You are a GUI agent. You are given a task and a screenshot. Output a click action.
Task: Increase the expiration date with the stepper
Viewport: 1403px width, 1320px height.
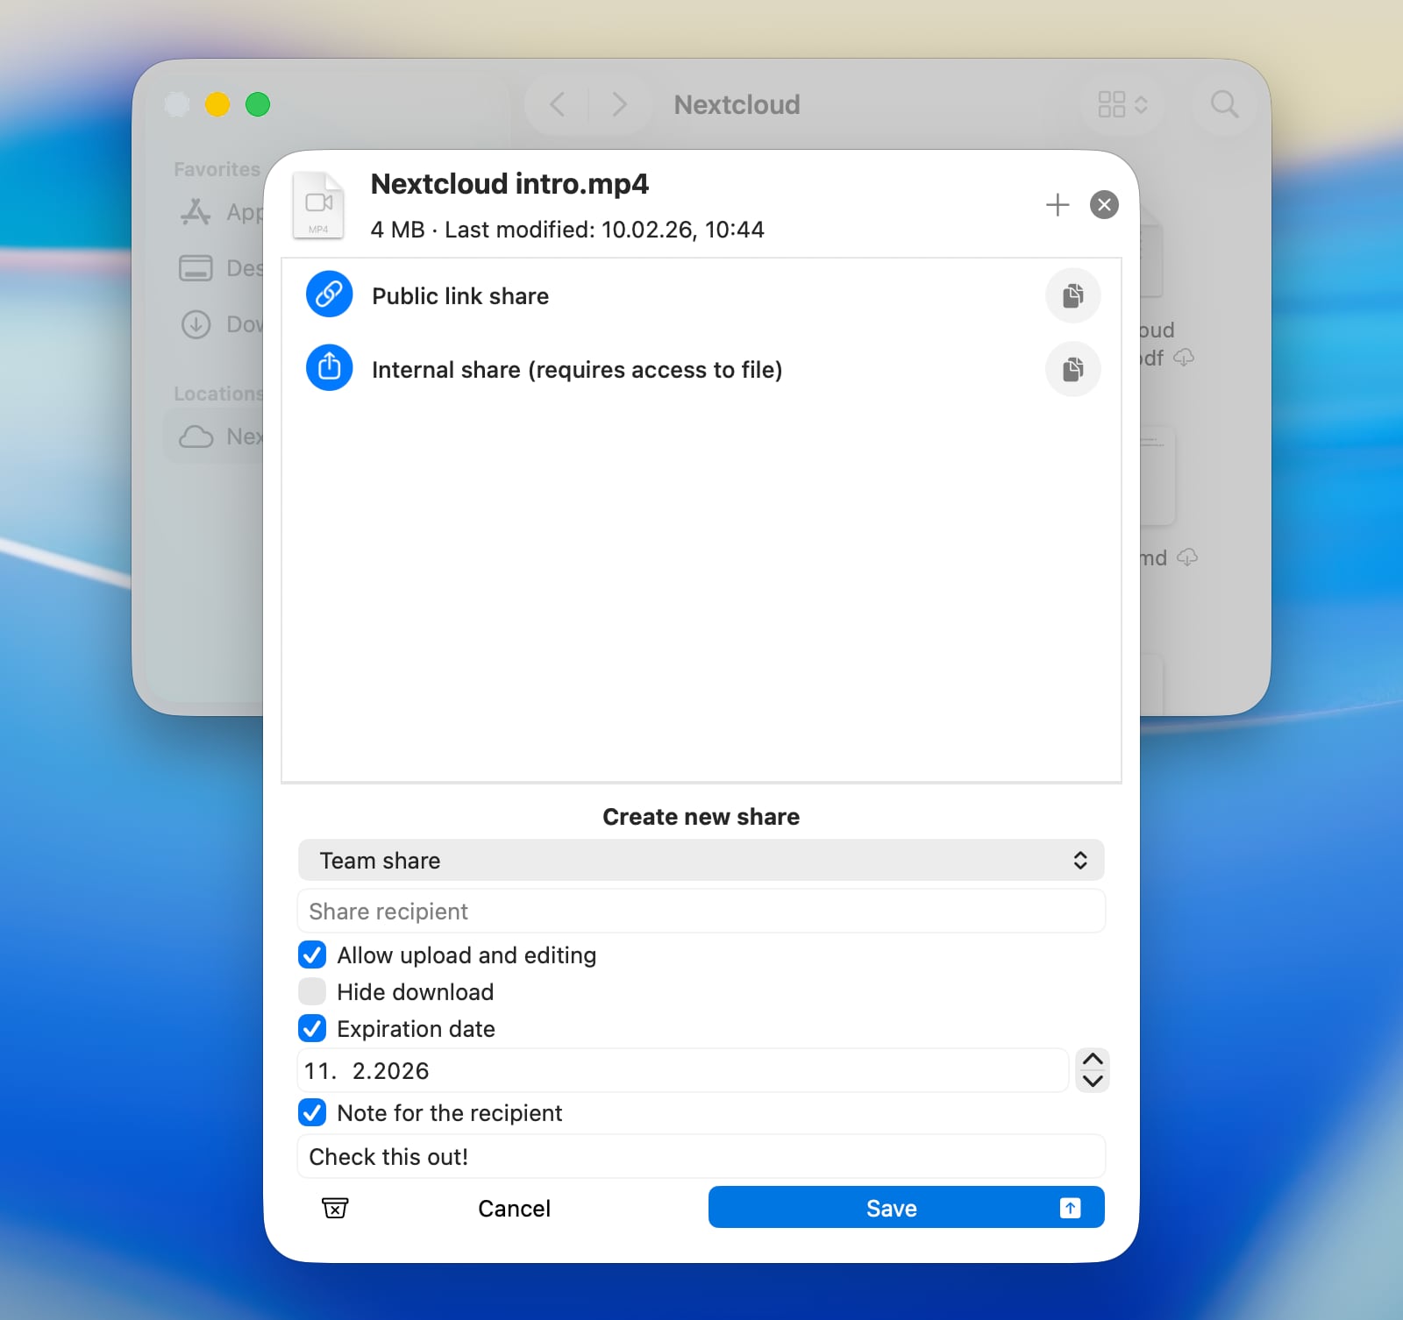(x=1093, y=1061)
